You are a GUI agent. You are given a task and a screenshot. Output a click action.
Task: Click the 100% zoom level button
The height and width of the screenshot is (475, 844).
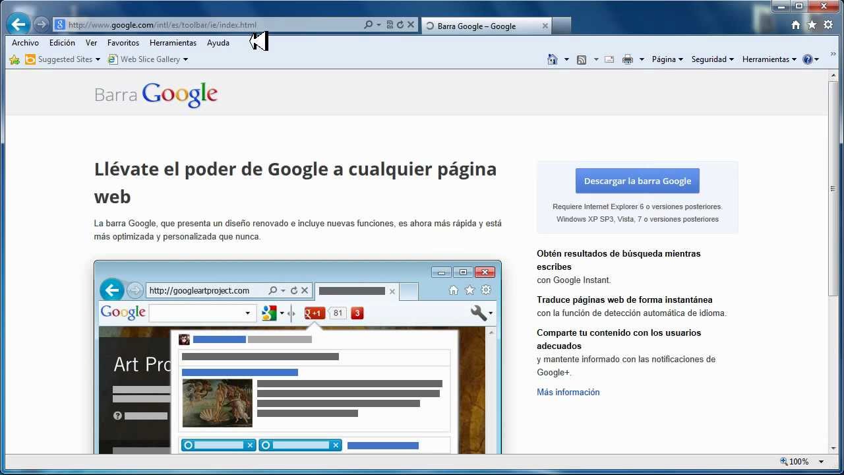[x=795, y=462]
